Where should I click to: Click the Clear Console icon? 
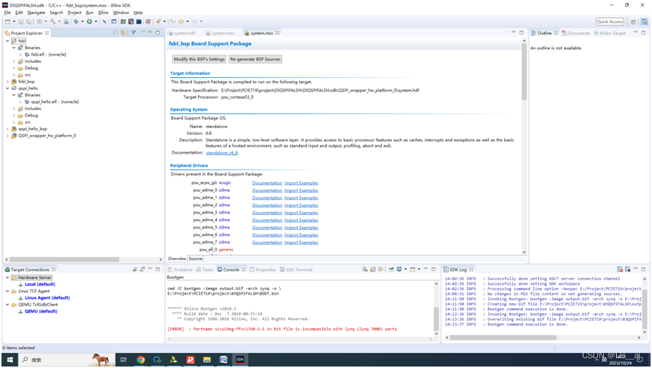pos(365,269)
